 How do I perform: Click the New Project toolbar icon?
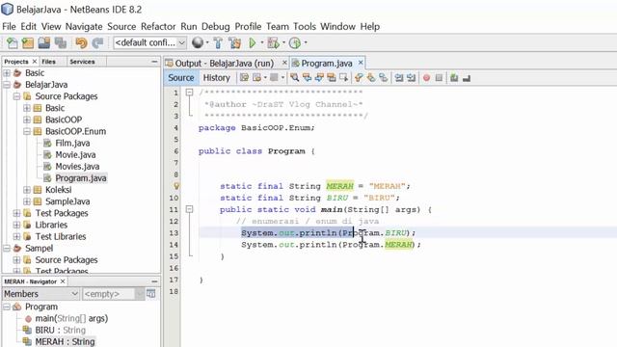point(28,42)
